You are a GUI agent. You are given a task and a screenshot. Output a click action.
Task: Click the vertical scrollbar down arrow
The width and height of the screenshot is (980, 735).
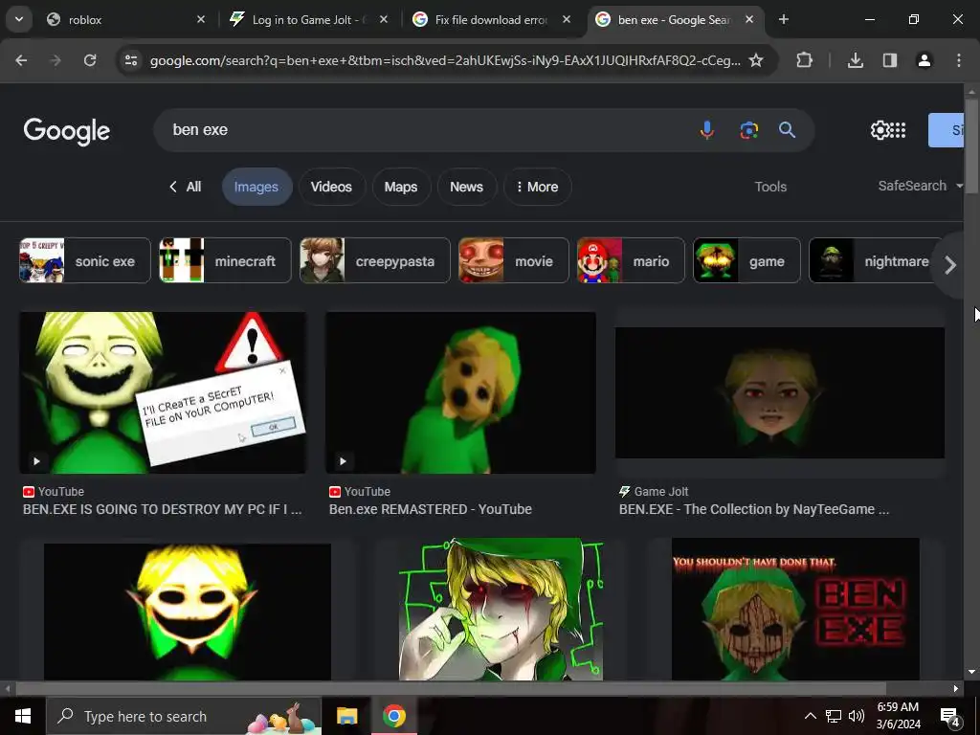(x=971, y=673)
